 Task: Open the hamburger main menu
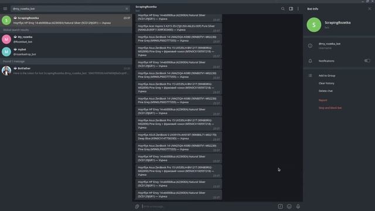pyautogui.click(x=5, y=9)
